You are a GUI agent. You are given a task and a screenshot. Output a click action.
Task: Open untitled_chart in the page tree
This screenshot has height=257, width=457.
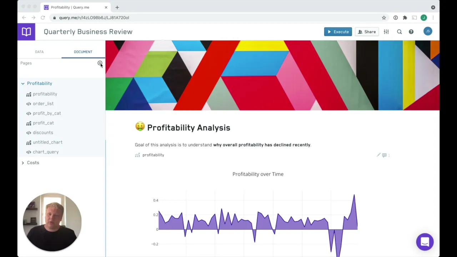[47, 142]
